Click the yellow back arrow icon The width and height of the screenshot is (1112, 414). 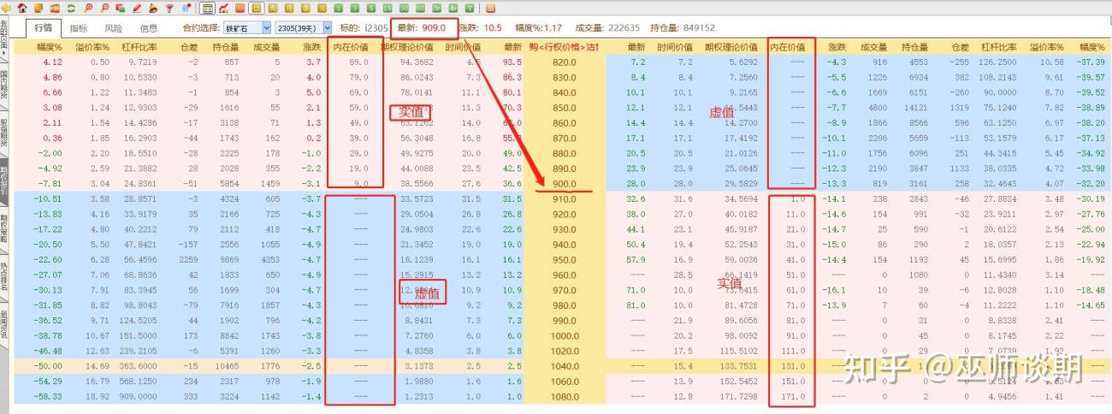click(x=6, y=8)
